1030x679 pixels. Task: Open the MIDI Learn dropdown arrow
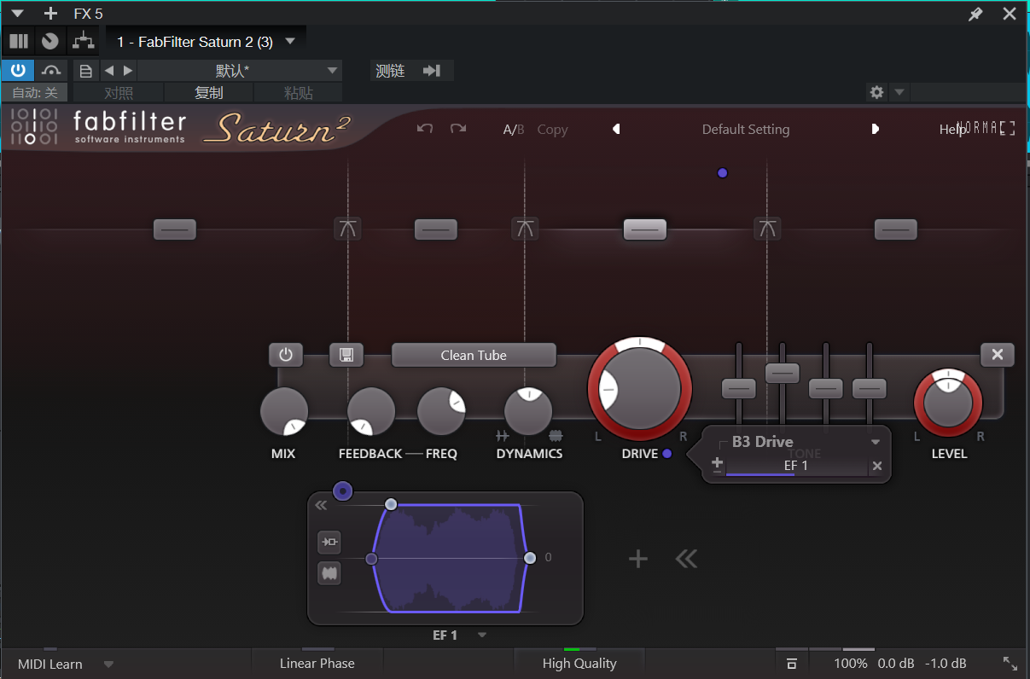point(108,664)
